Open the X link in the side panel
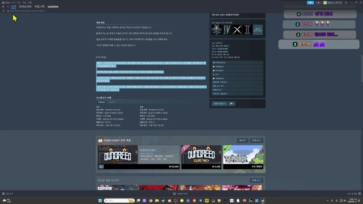Viewport: 363px width, 204px height. (x=237, y=74)
